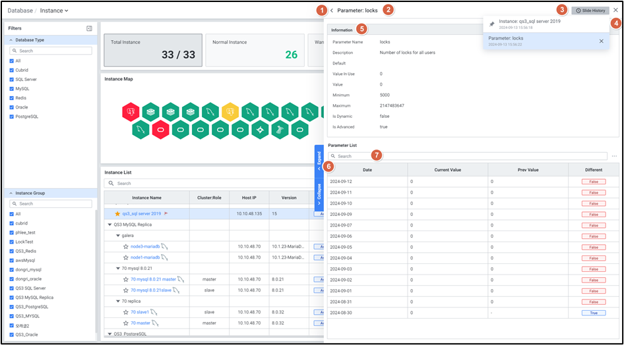The width and height of the screenshot is (624, 345).
Task: Star the 70 slave1 instance
Action: click(125, 312)
